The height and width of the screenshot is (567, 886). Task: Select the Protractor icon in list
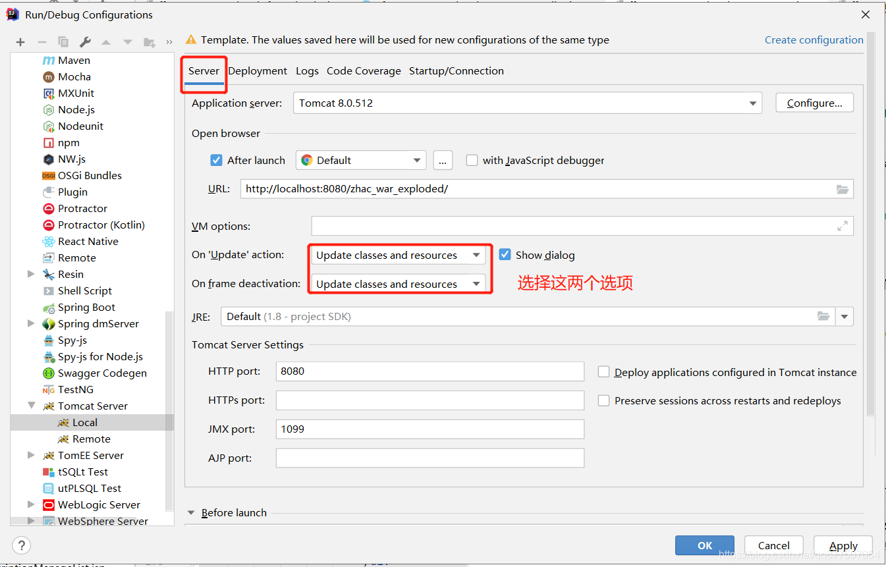tap(49, 208)
